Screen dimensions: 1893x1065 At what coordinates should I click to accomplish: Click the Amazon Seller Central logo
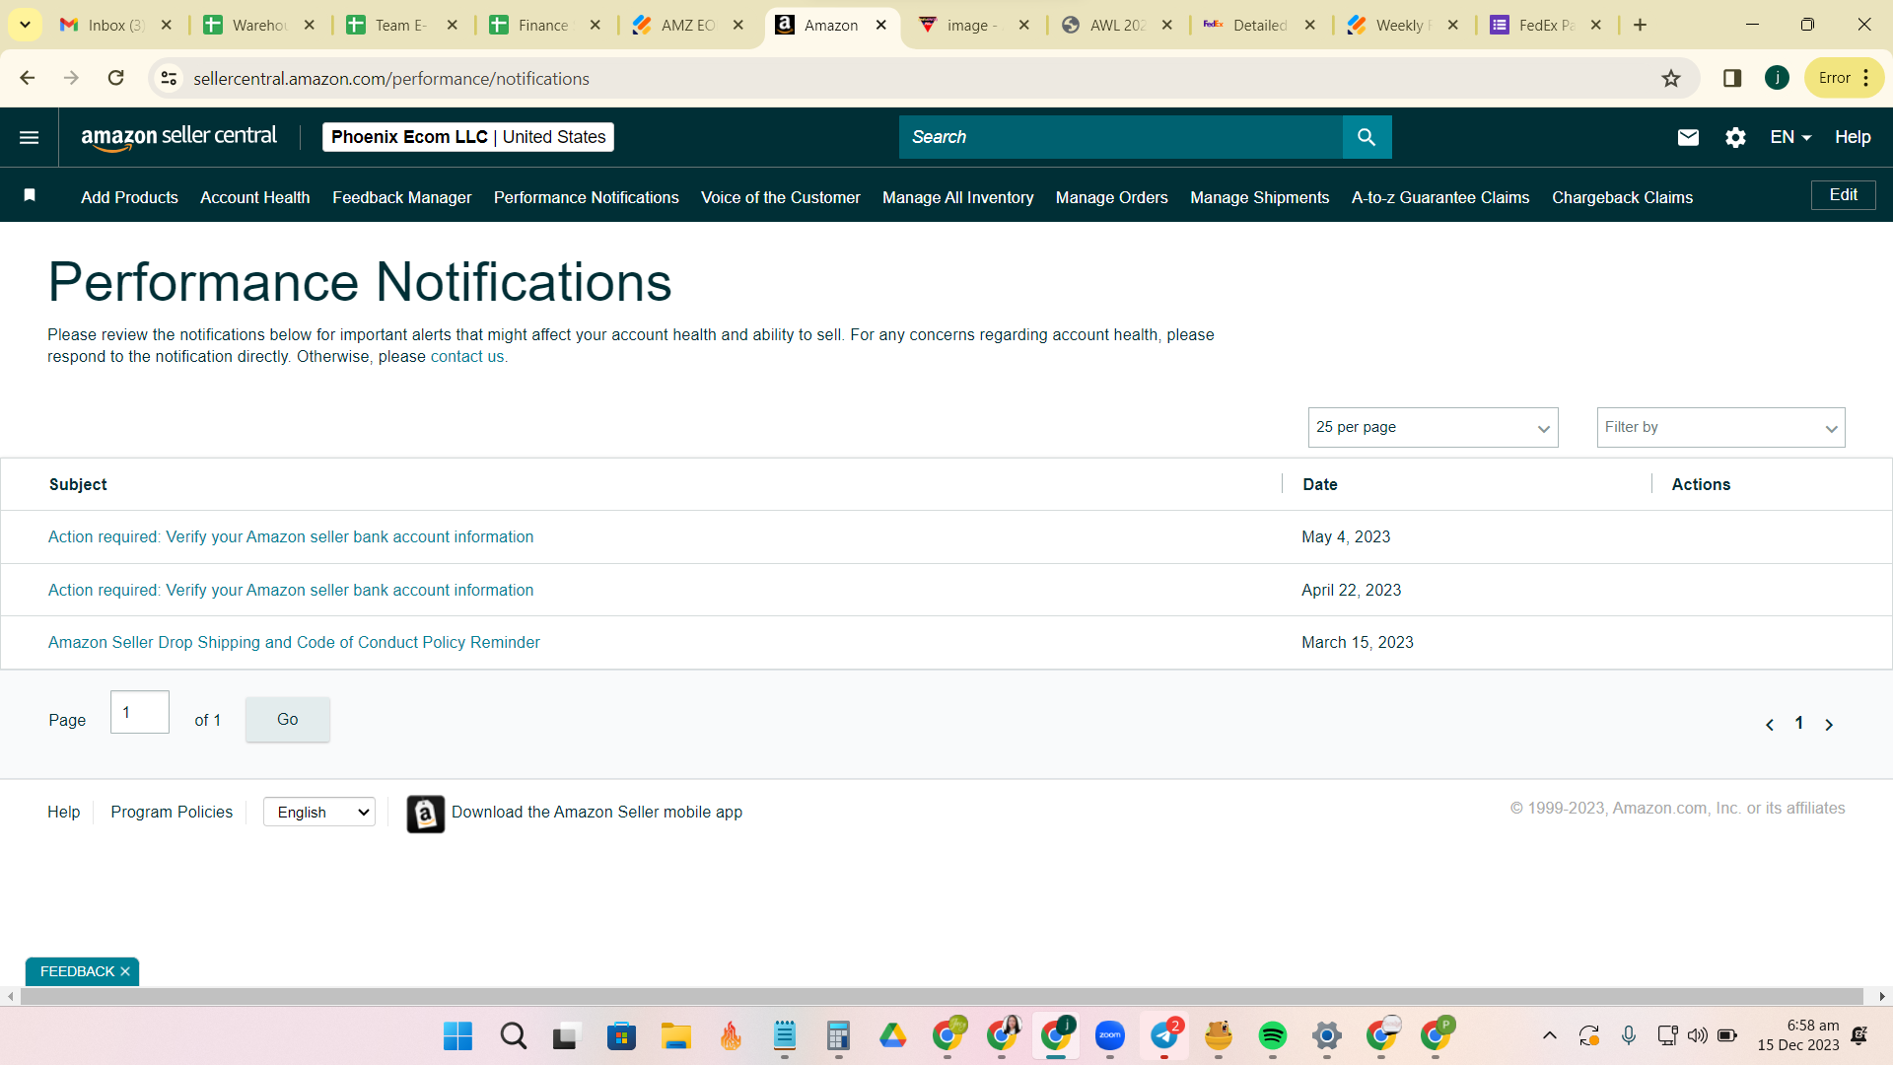[x=179, y=137]
